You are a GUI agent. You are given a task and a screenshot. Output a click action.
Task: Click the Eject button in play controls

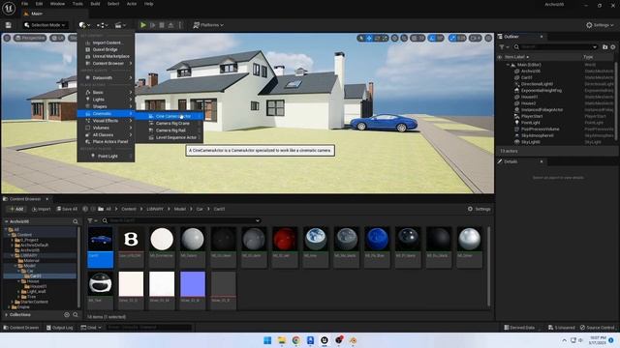[x=170, y=25]
